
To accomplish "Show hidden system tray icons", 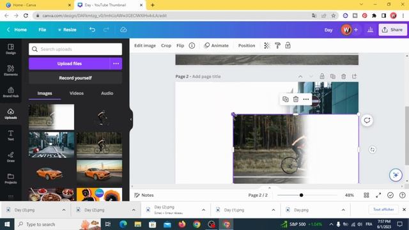I will (x=331, y=224).
